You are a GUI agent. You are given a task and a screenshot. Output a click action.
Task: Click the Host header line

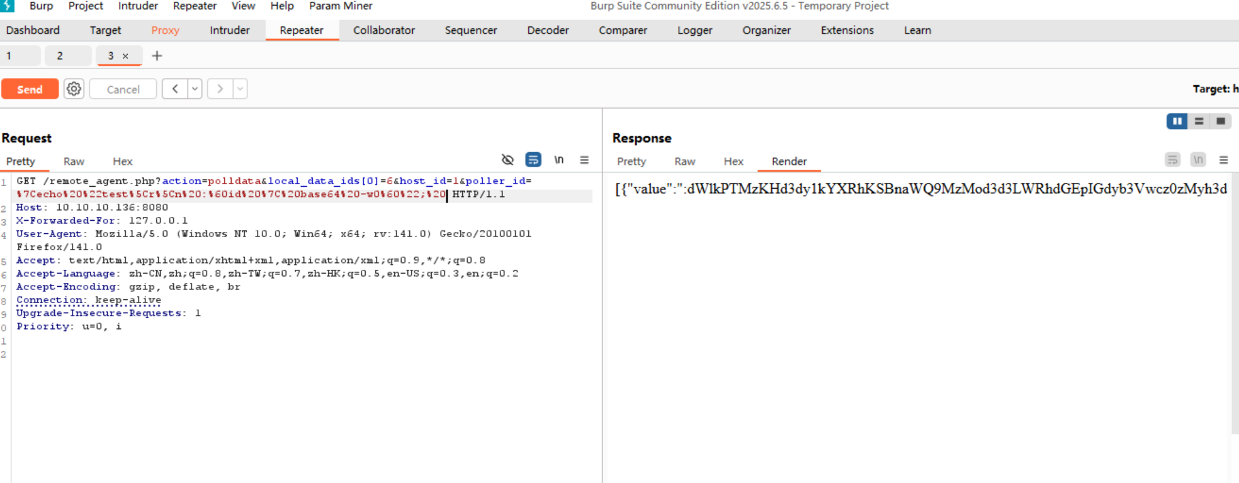[x=92, y=208]
